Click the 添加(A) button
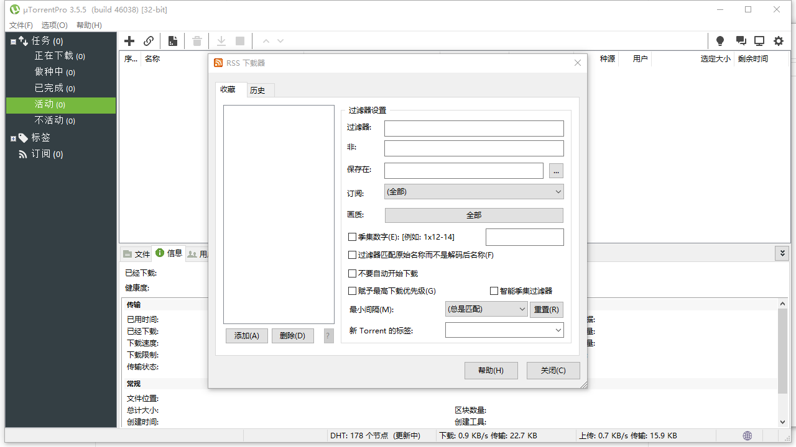 tap(247, 336)
